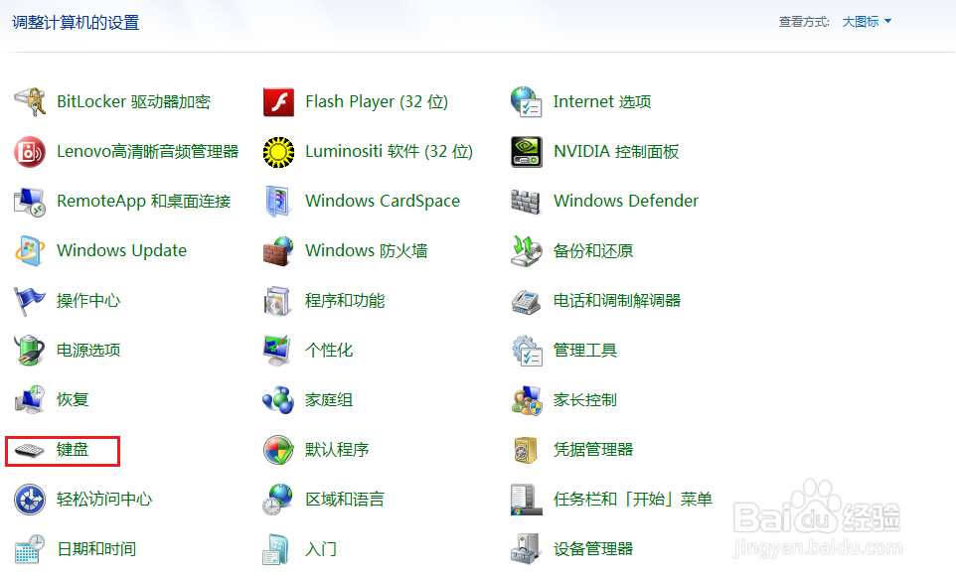Open the Windows Defender wall icon
The height and width of the screenshot is (581, 956).
click(x=526, y=202)
